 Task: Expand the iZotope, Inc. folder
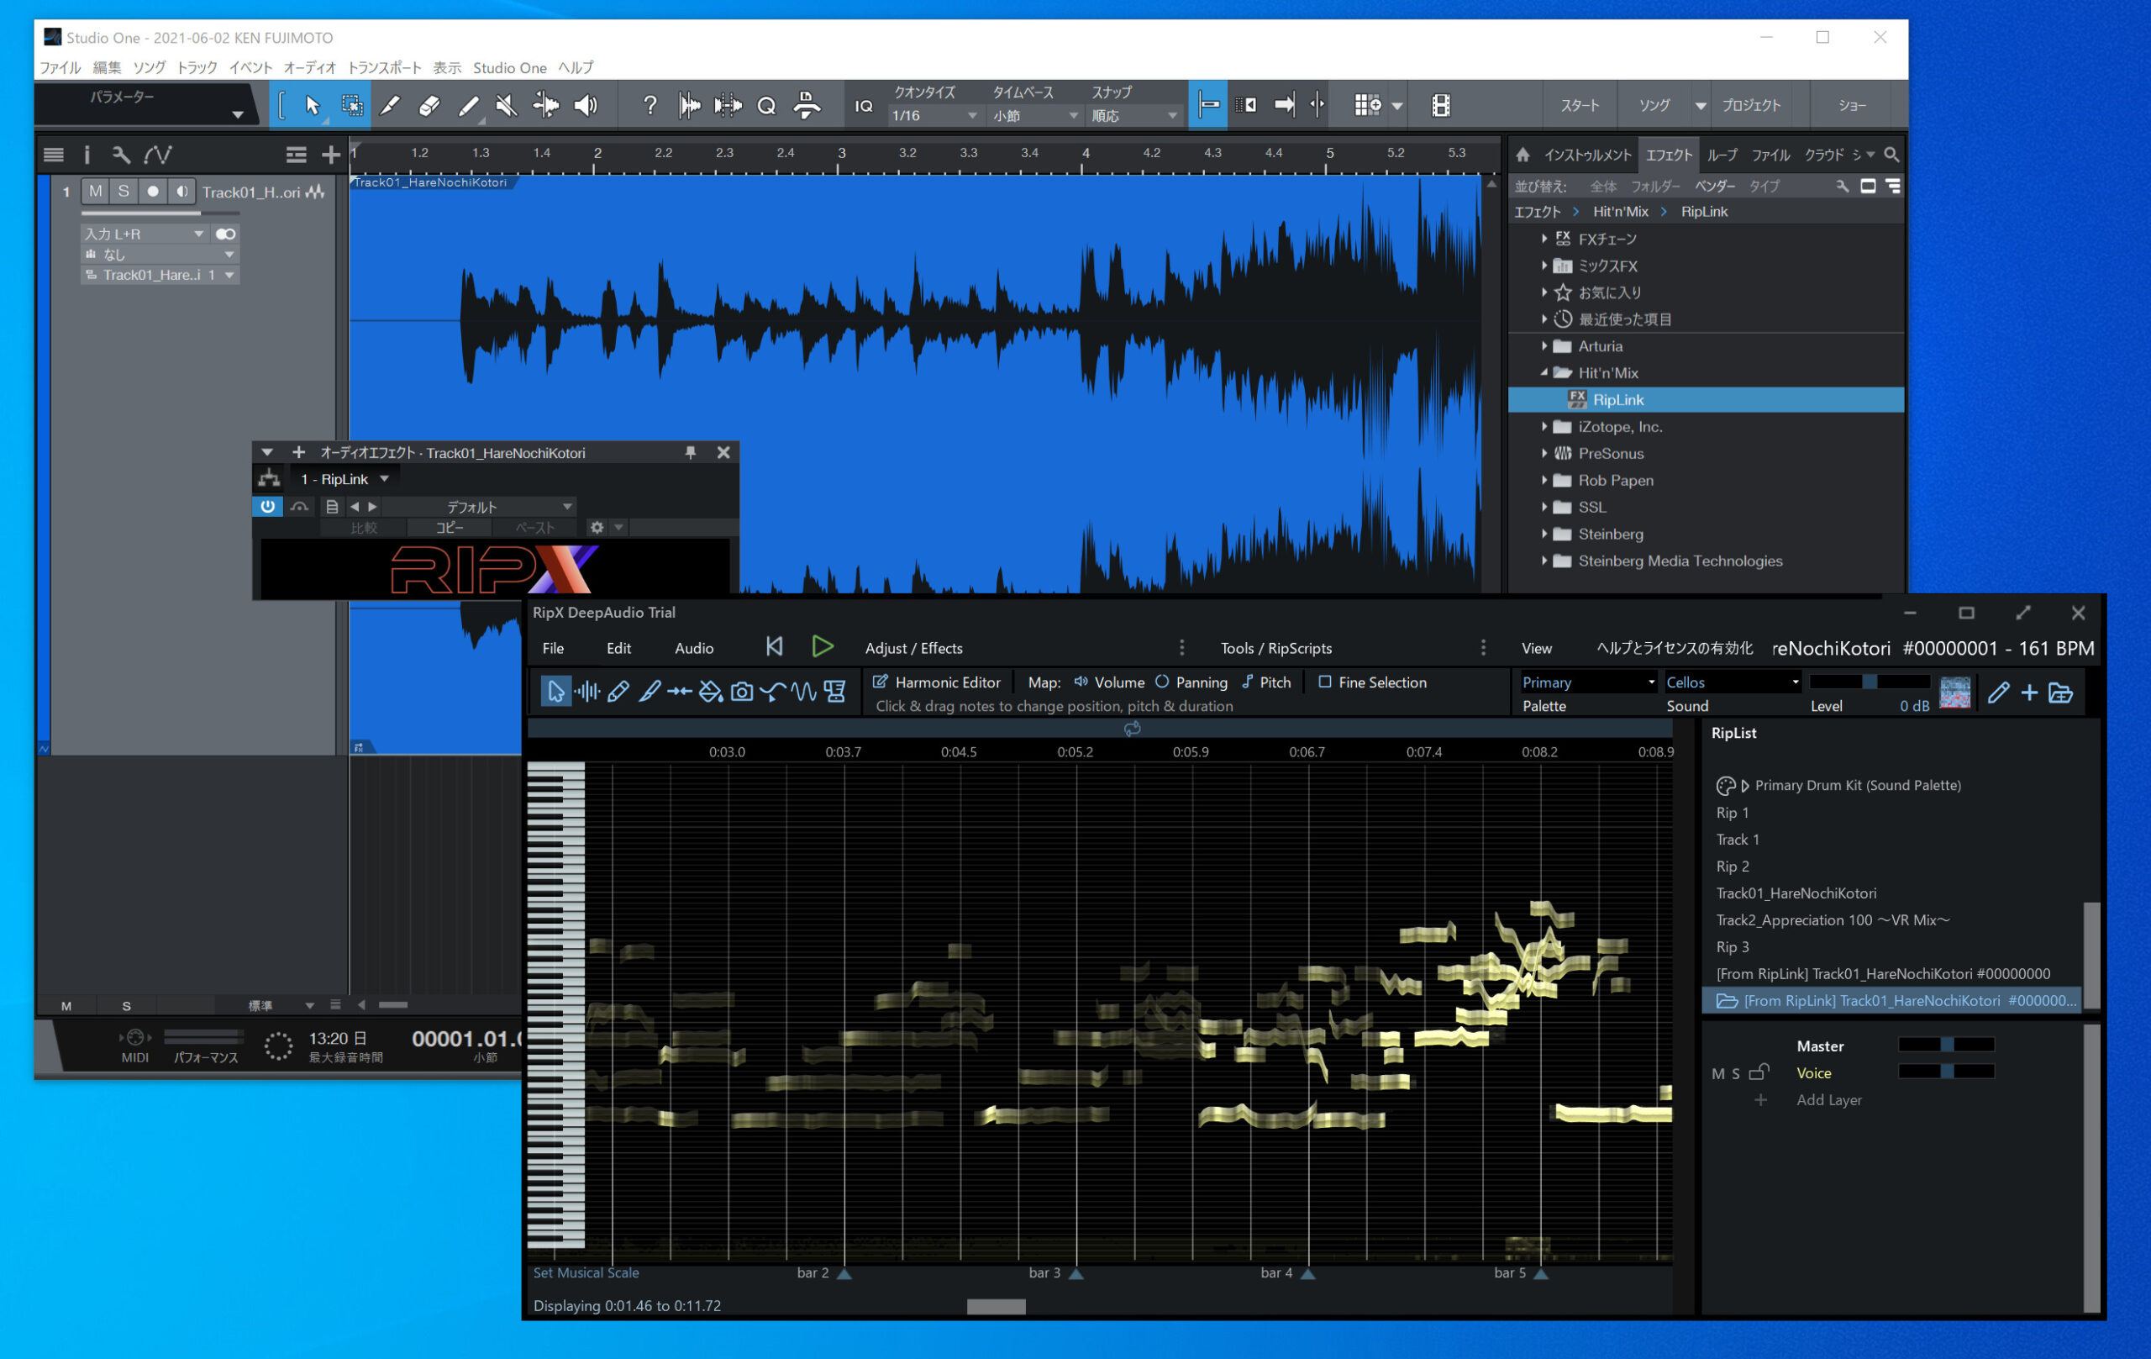pyautogui.click(x=1544, y=426)
